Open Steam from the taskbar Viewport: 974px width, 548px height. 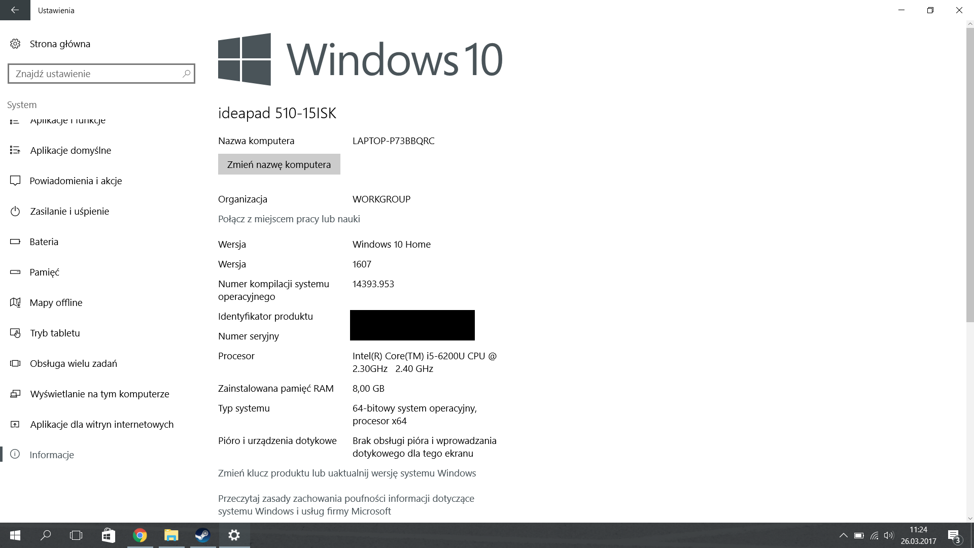pyautogui.click(x=203, y=535)
